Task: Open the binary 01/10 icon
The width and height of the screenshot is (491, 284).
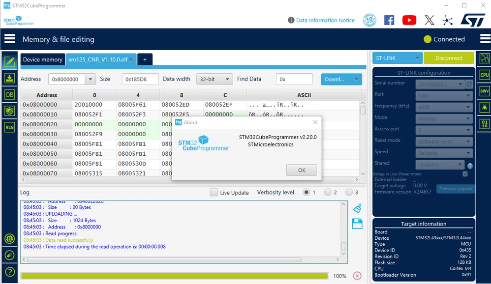Action: point(485,124)
